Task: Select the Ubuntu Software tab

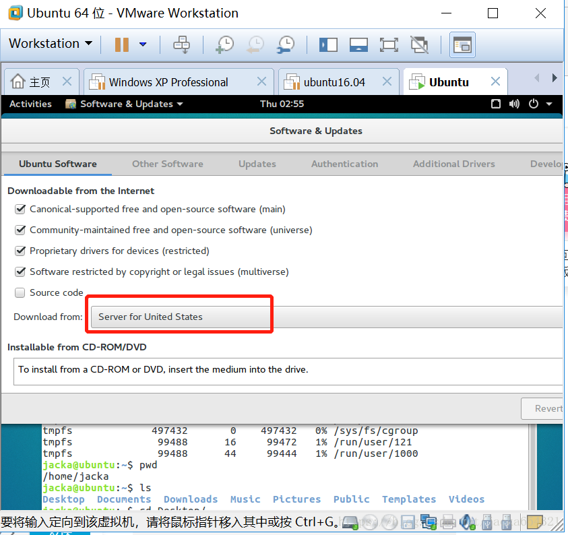Action: coord(57,164)
